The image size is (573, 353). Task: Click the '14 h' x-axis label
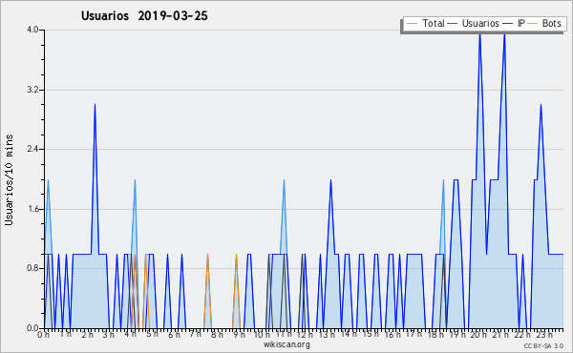click(349, 334)
